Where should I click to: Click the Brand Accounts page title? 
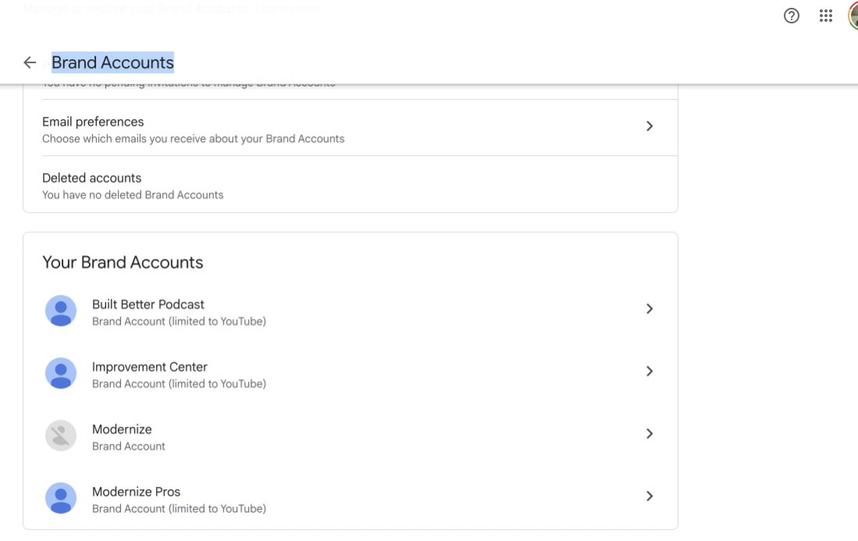click(113, 63)
